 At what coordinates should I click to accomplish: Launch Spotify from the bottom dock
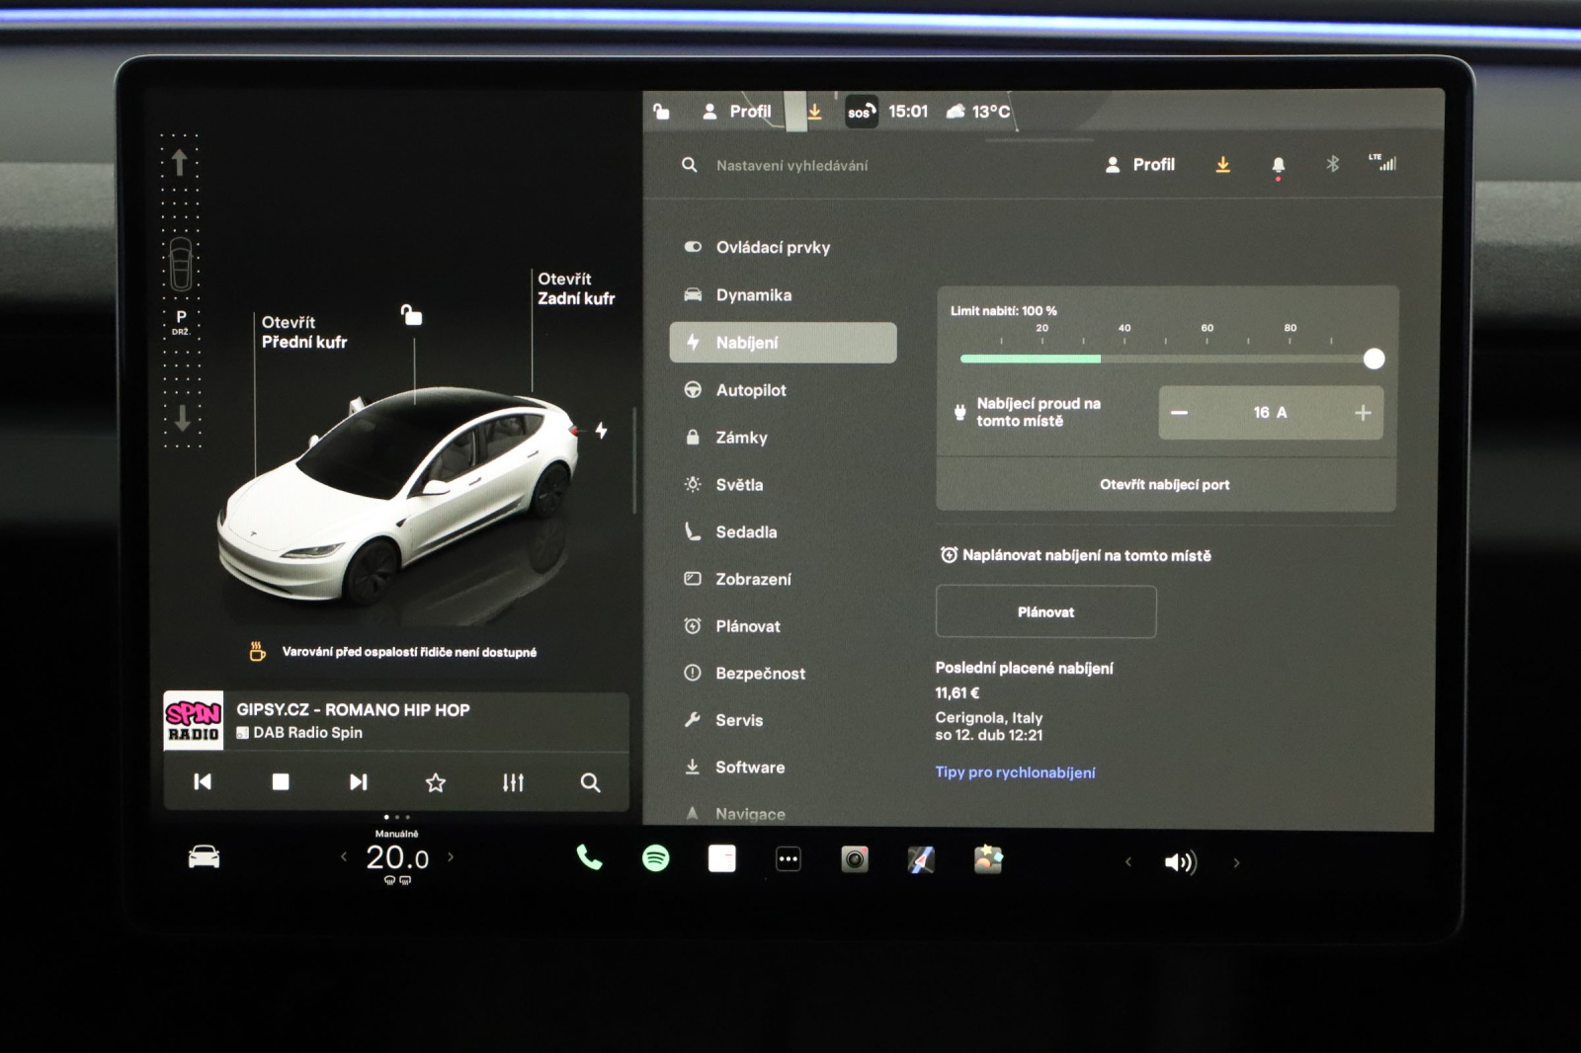[655, 858]
